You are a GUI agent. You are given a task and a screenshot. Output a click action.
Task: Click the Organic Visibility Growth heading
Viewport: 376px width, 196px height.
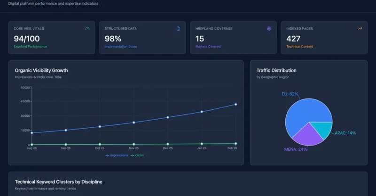point(41,71)
